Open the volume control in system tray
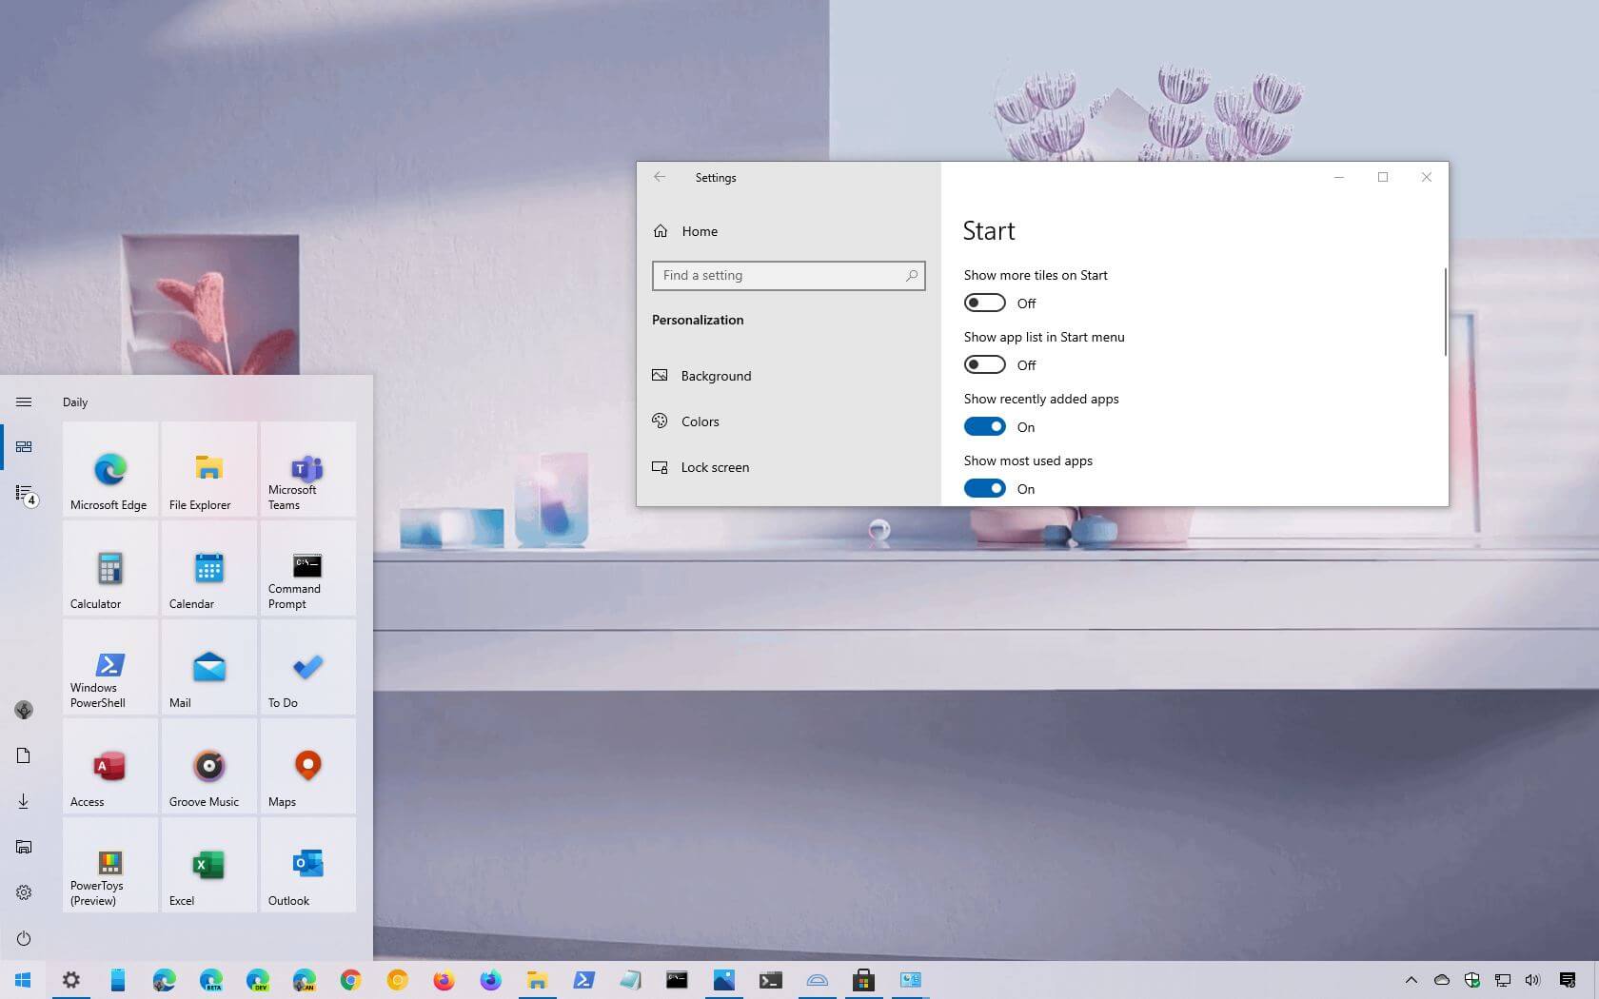1599x999 pixels. click(1532, 980)
